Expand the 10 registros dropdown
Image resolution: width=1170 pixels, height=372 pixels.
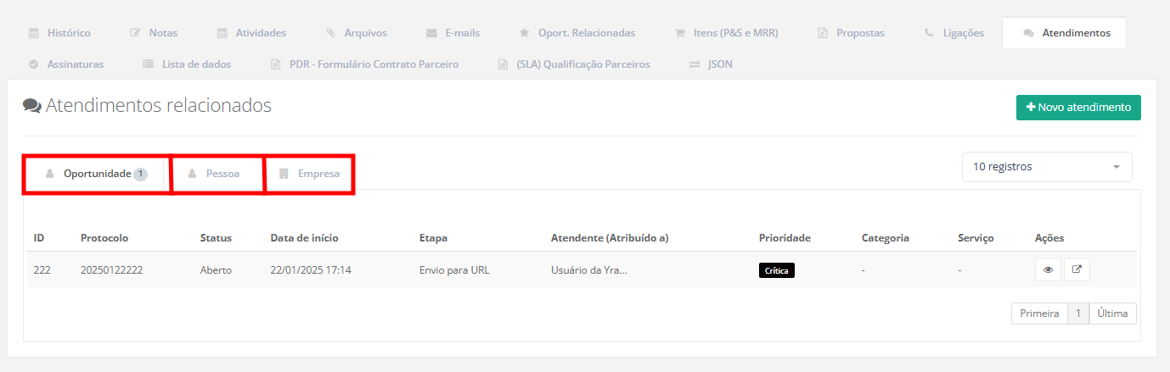[x=1046, y=167]
